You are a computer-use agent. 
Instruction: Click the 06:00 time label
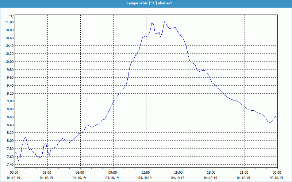[80, 173]
